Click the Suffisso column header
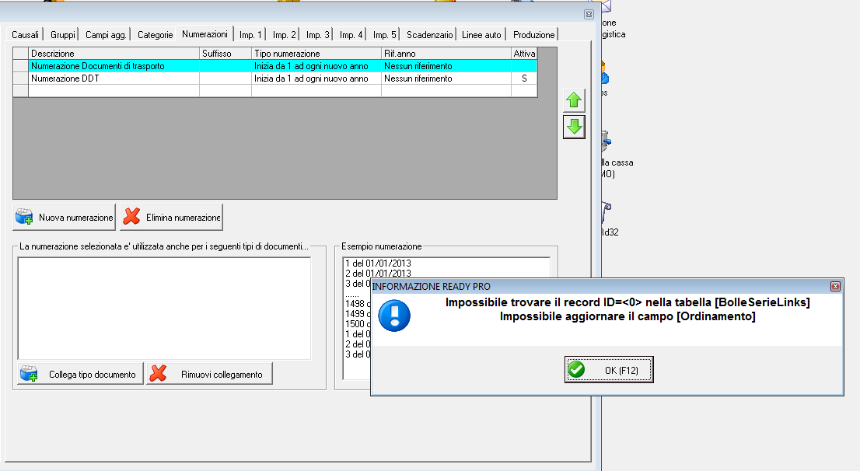The height and width of the screenshot is (471, 860). tap(225, 54)
